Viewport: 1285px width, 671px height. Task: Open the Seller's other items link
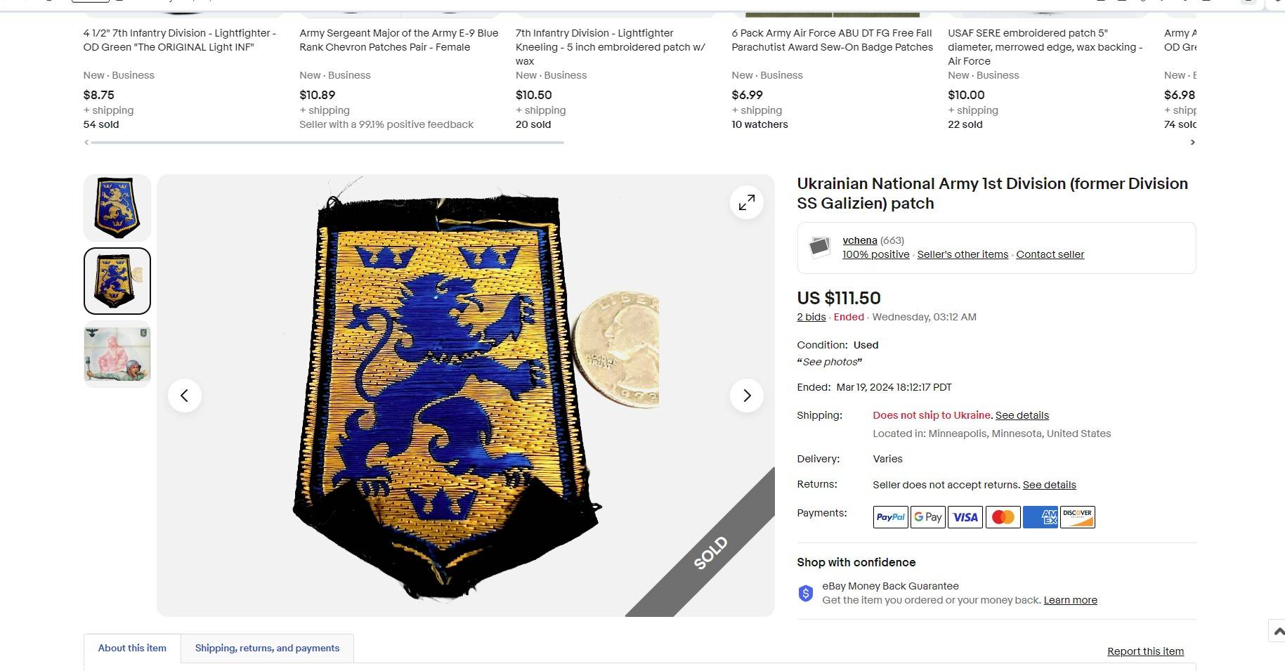pos(963,254)
